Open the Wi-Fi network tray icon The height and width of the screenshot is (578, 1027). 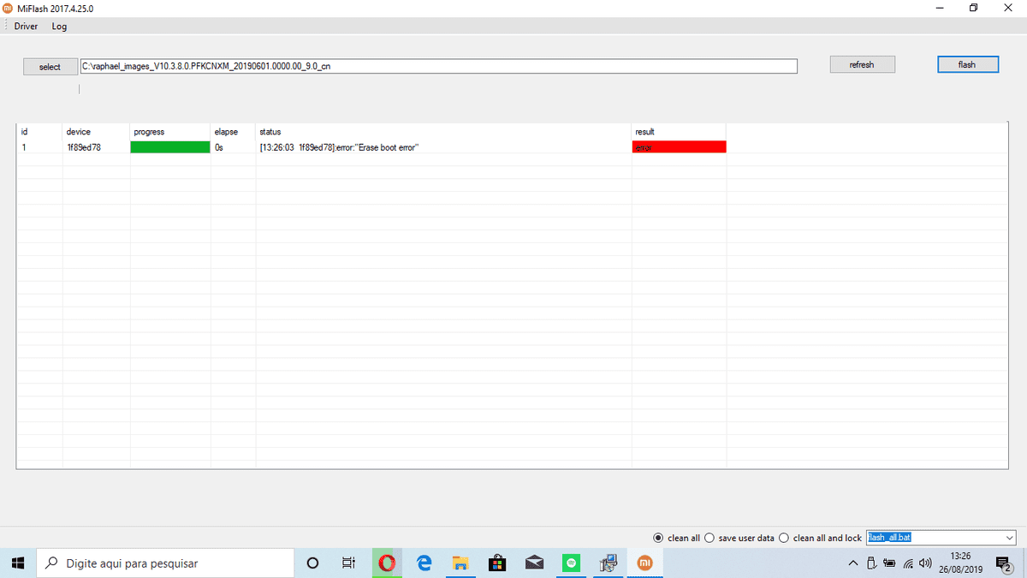908,563
